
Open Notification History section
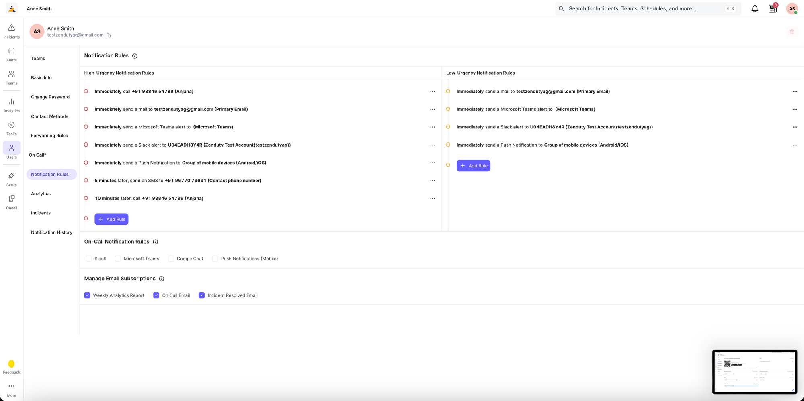point(52,232)
